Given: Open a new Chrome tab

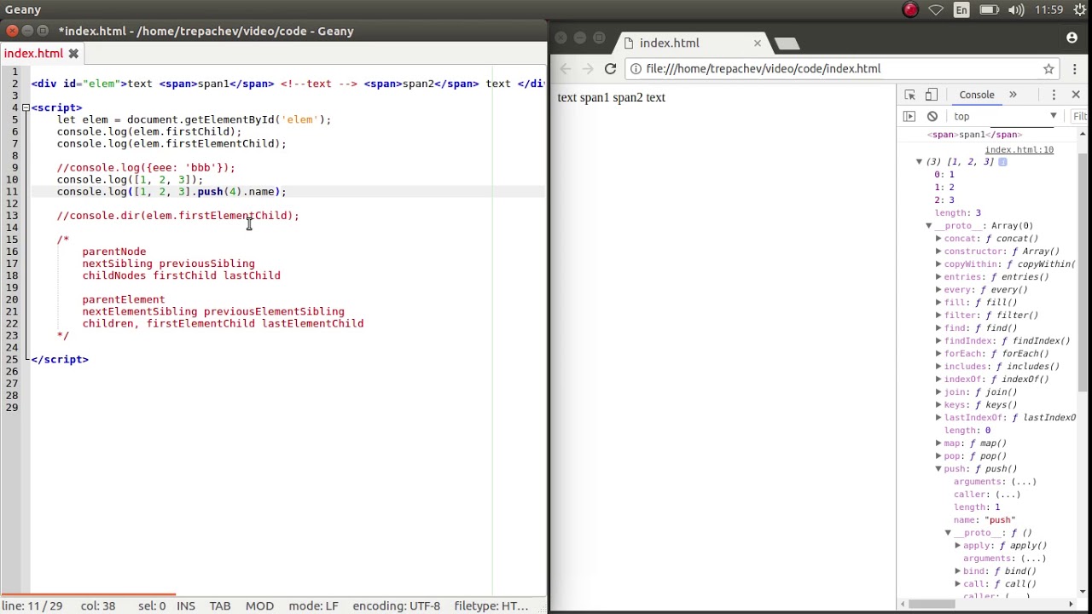Looking at the screenshot, I should click(787, 43).
